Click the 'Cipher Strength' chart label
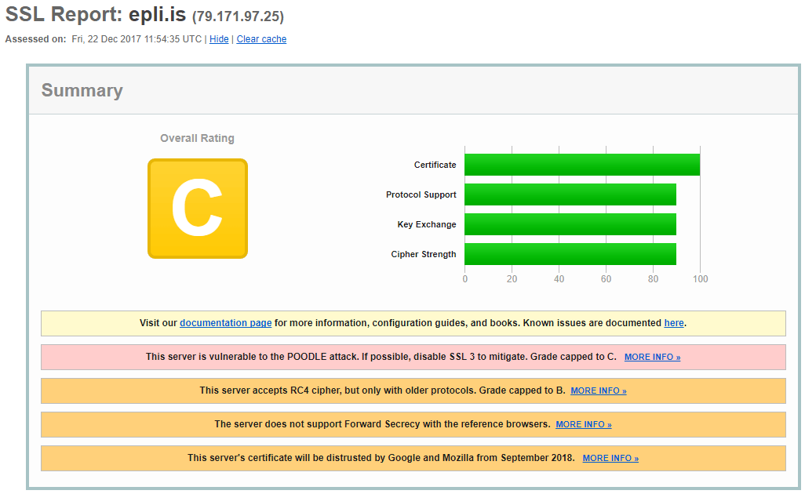Image resolution: width=805 pixels, height=494 pixels. tap(424, 254)
